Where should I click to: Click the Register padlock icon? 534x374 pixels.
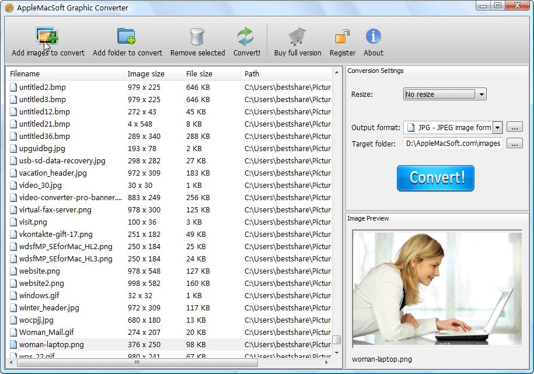click(342, 37)
